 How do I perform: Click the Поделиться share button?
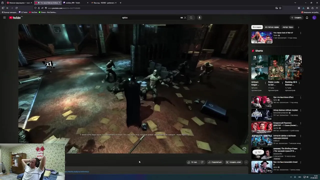(215, 162)
